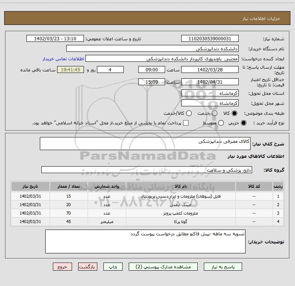Click the تعداد / مقدار column header
The image size is (295, 286).
(69, 187)
